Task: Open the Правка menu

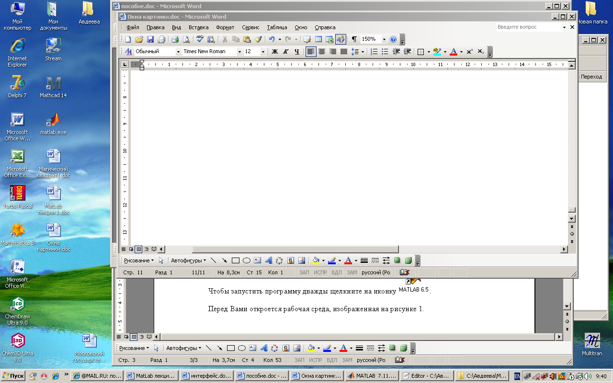Action: click(156, 27)
